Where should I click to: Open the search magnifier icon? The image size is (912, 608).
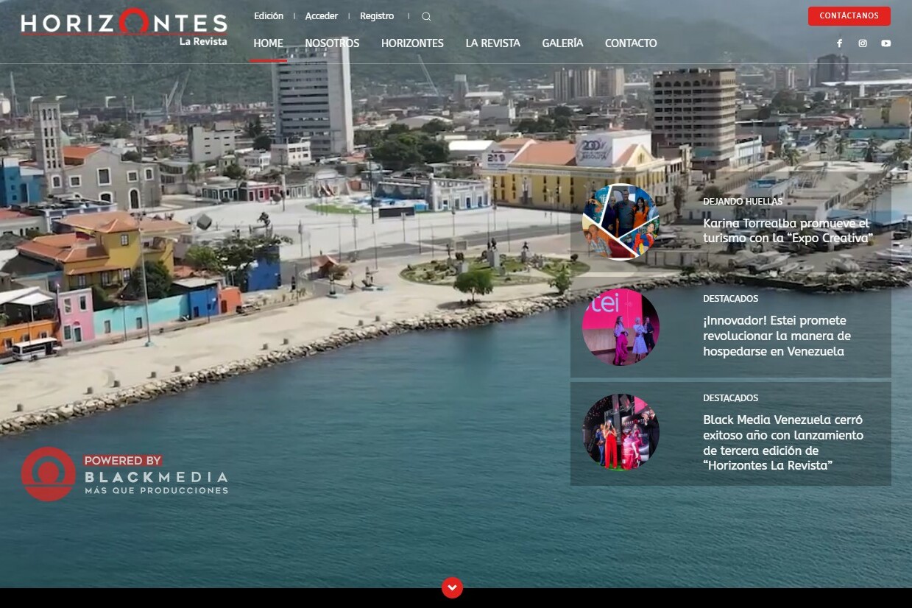426,16
